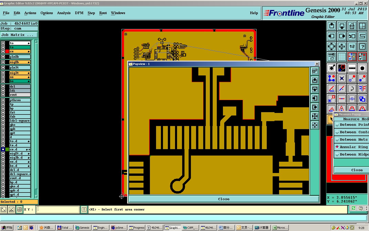Click green color swatch of layer cs.d
Image resolution: width=369 pixels, height=231 pixels.
[7, 149]
